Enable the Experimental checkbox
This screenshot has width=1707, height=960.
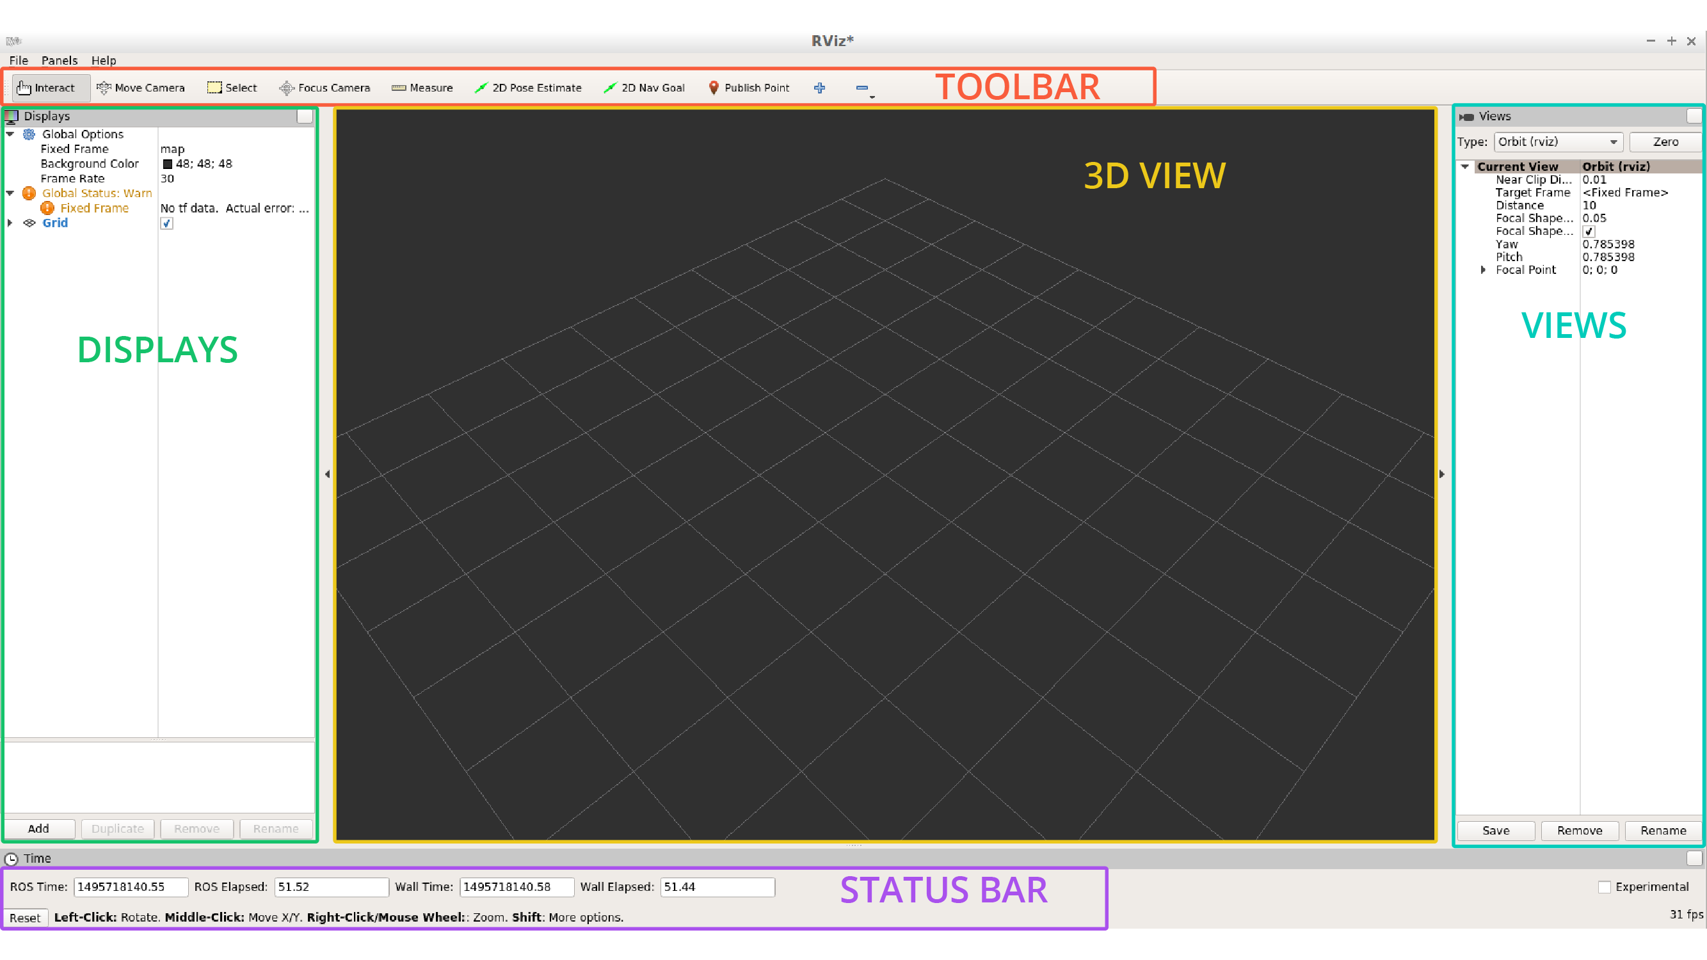pos(1605,887)
